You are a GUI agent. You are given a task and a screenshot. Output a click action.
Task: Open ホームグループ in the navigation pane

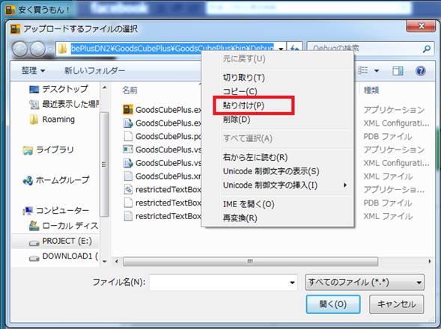56,180
